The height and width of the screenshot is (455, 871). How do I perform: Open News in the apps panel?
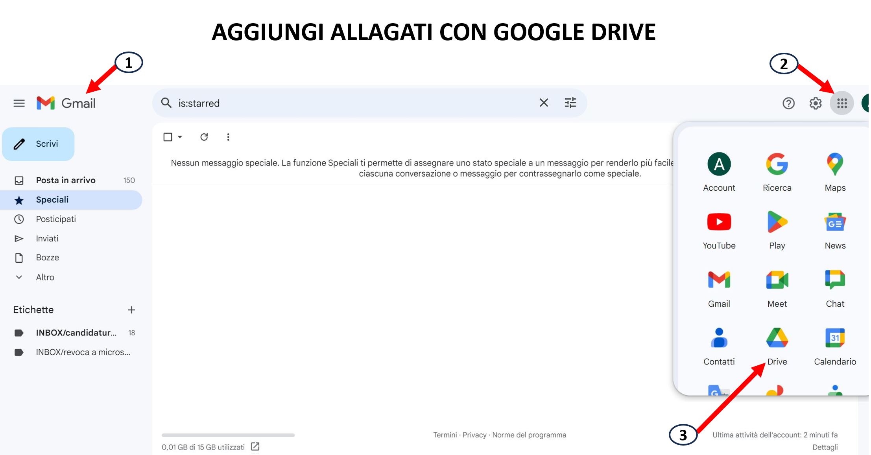click(x=835, y=230)
